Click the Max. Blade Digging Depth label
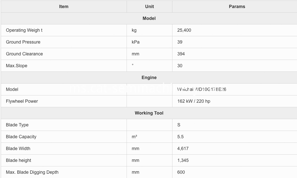Screen dimensions: 297x178 point(32,172)
